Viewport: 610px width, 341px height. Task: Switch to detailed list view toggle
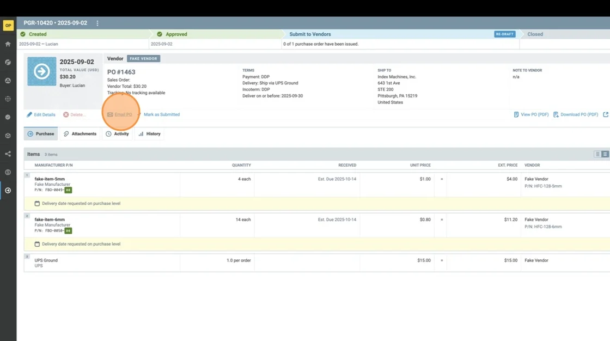pyautogui.click(x=605, y=154)
